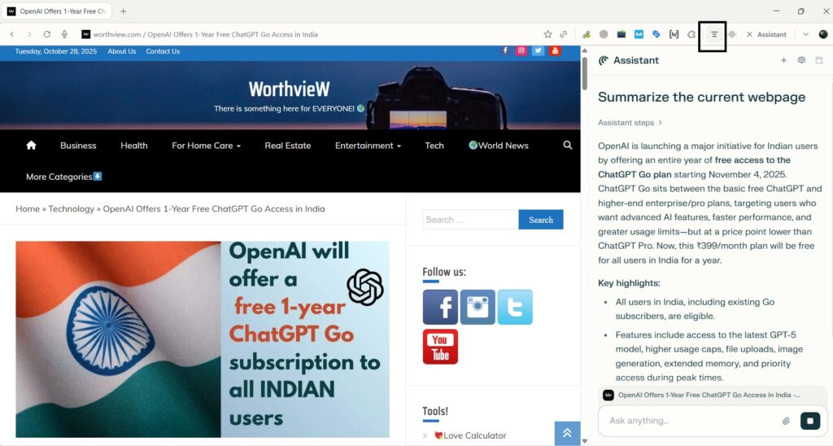Stop the Assistant response with square button
The width and height of the screenshot is (833, 446).
[x=810, y=421]
